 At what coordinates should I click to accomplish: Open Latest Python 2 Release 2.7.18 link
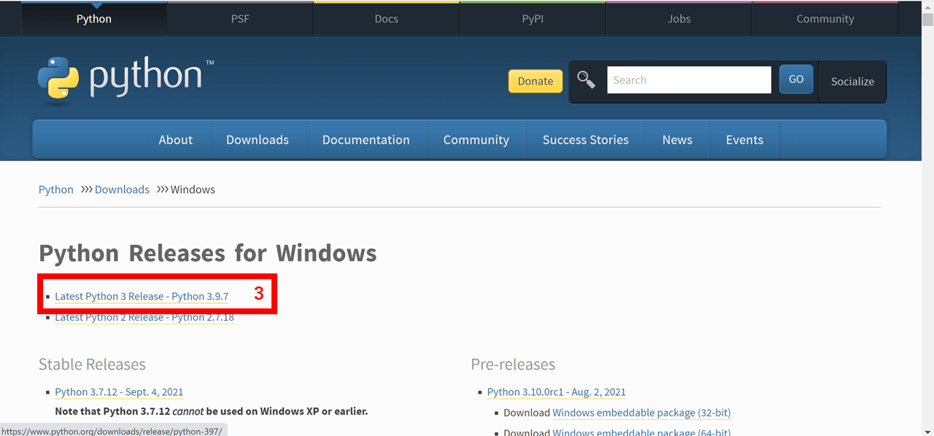click(x=144, y=317)
